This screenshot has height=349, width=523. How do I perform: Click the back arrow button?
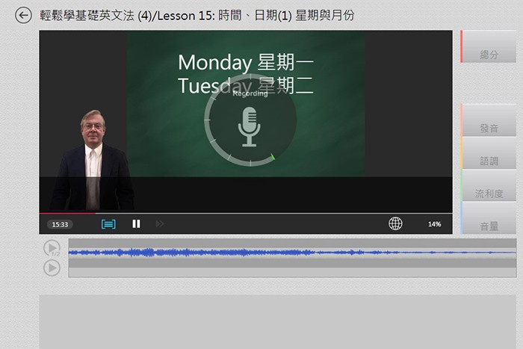point(24,15)
